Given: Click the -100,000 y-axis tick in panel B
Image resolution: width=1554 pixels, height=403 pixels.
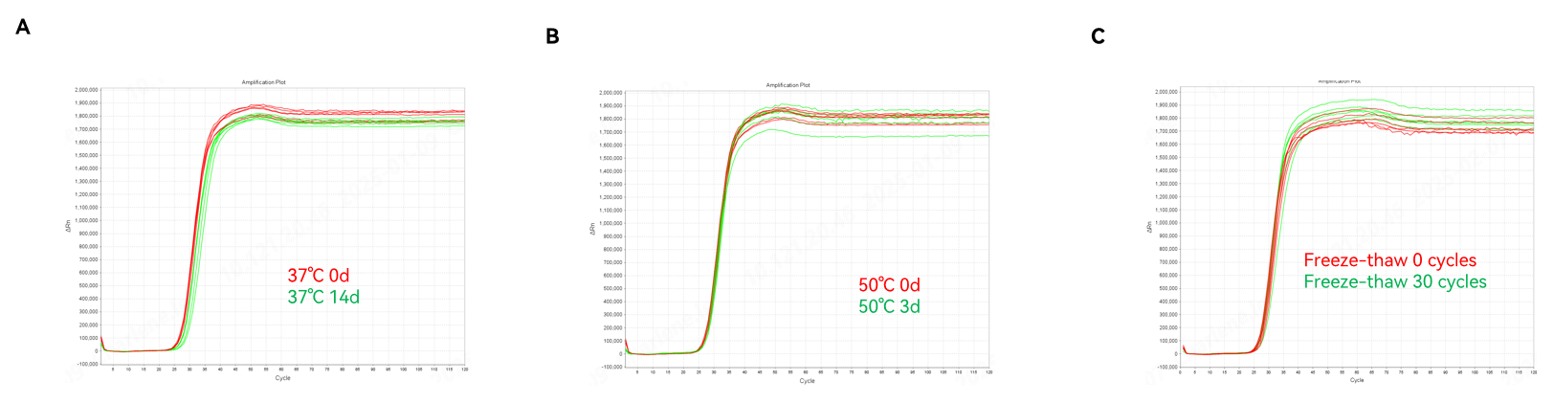Looking at the screenshot, I should tap(610, 367).
